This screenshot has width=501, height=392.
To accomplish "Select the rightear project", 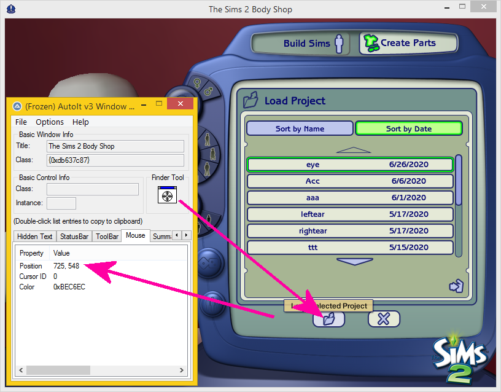I will (350, 231).
